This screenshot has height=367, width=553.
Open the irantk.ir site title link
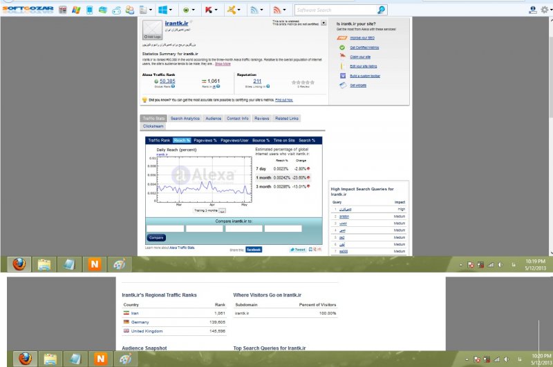point(176,23)
